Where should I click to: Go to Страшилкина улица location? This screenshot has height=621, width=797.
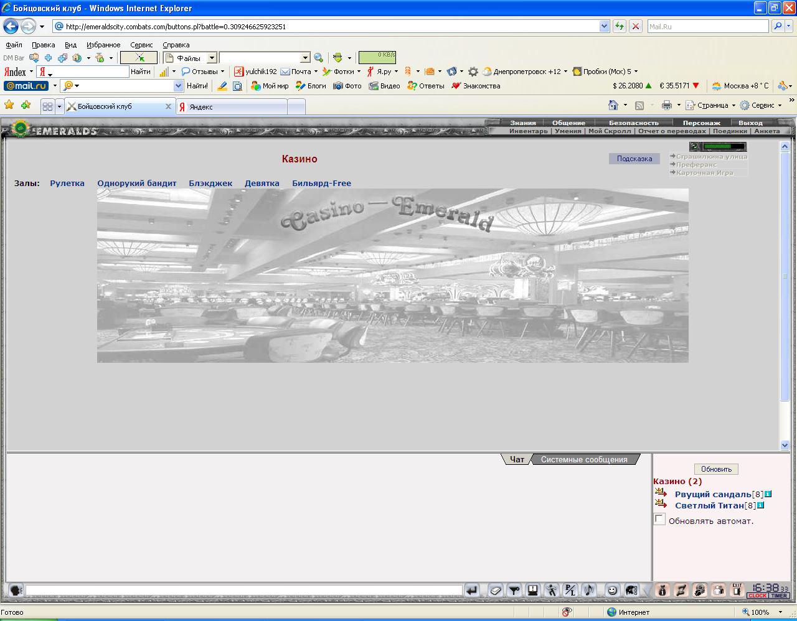pyautogui.click(x=711, y=157)
